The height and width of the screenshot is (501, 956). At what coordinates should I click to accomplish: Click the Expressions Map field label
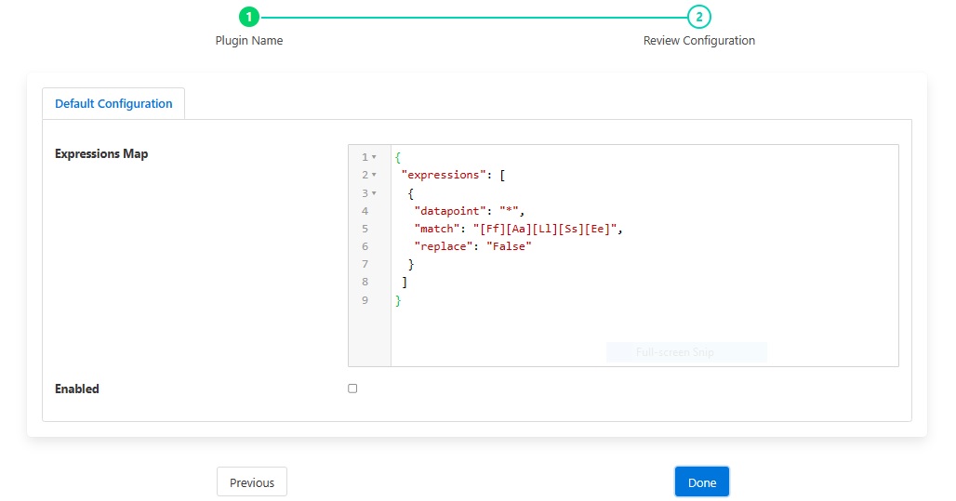101,154
